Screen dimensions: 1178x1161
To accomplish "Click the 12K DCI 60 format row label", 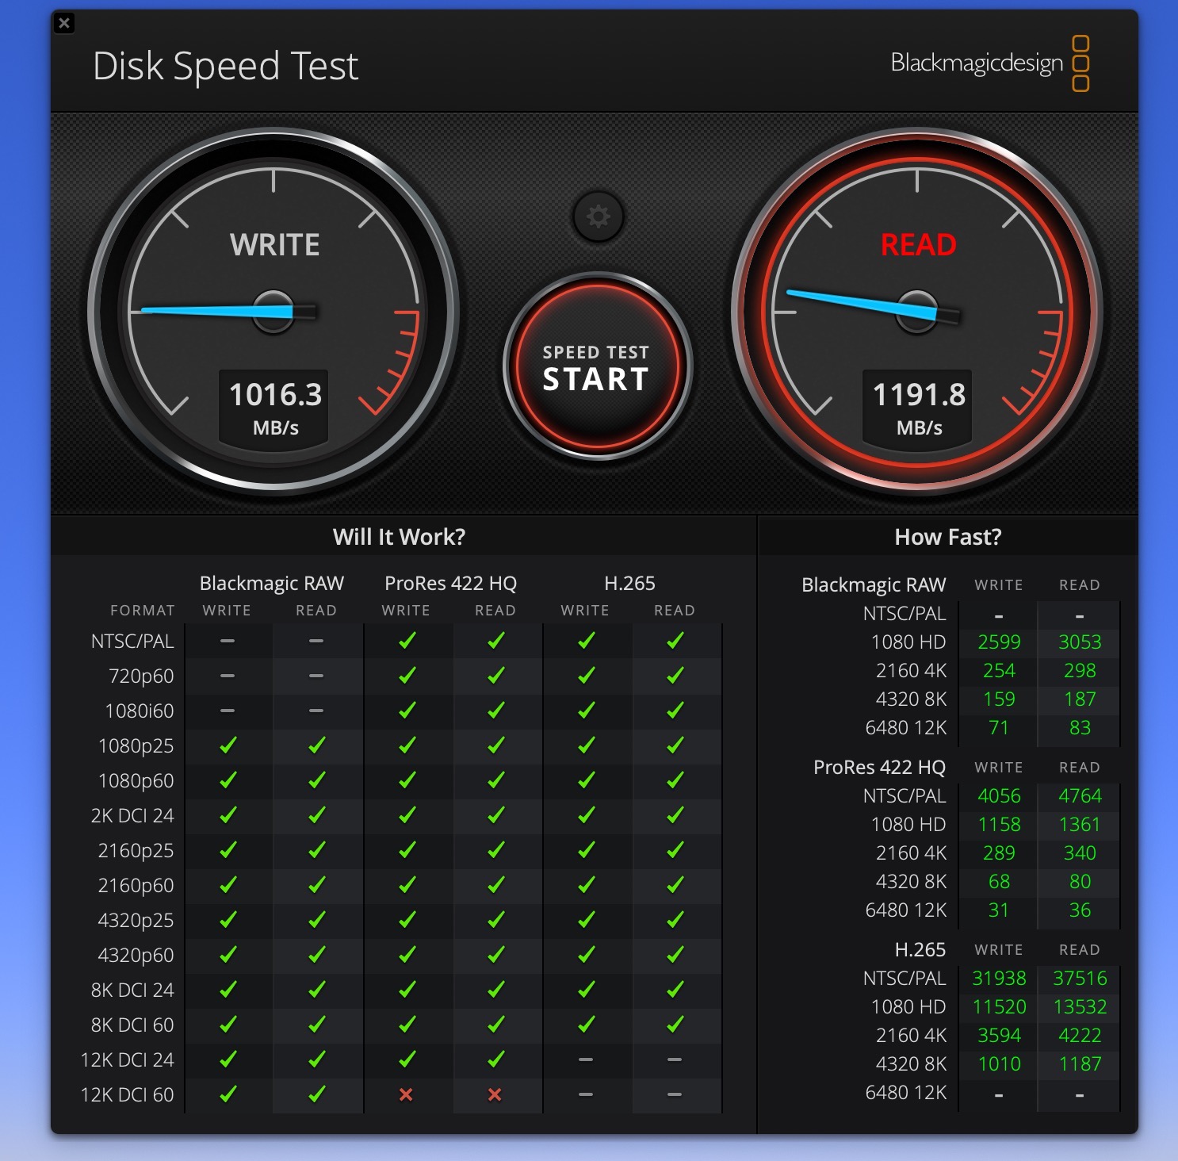I will 127,1094.
